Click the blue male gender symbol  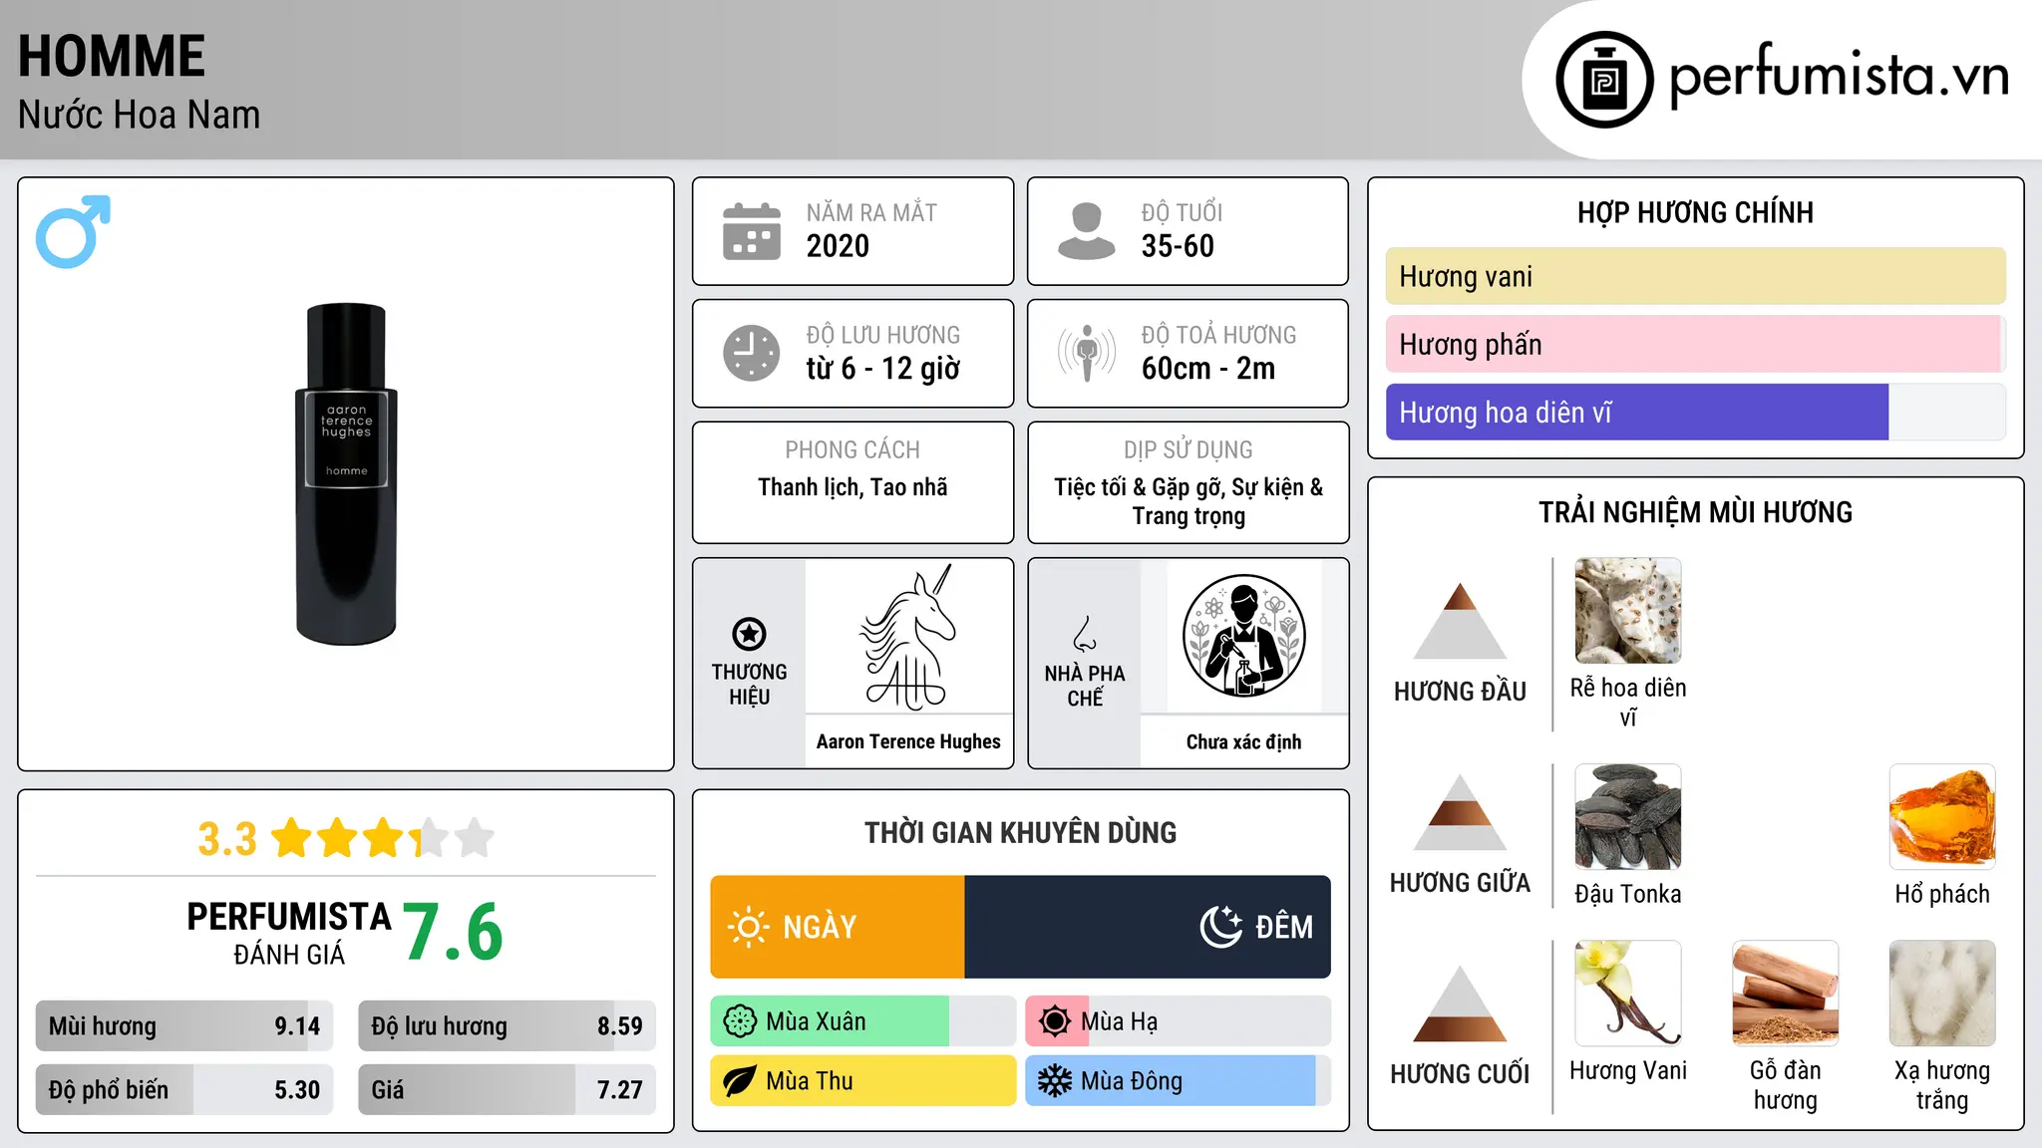[x=73, y=231]
